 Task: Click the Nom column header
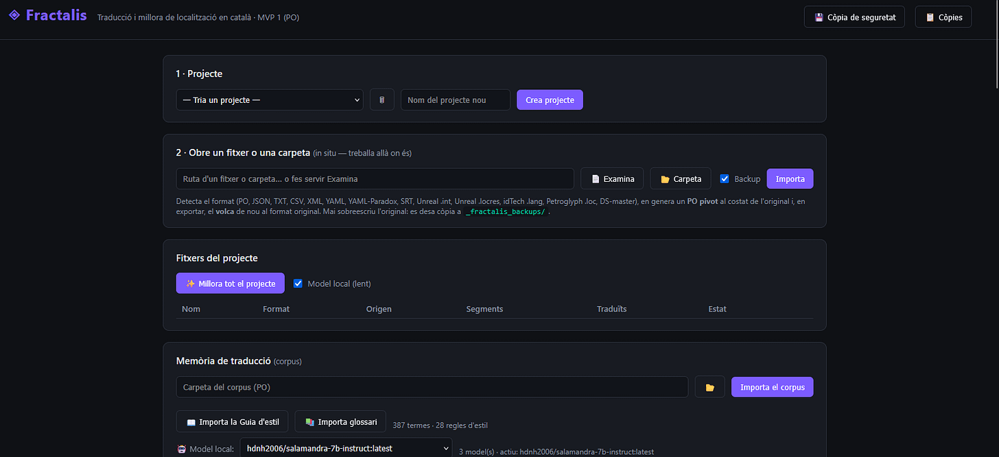[191, 309]
